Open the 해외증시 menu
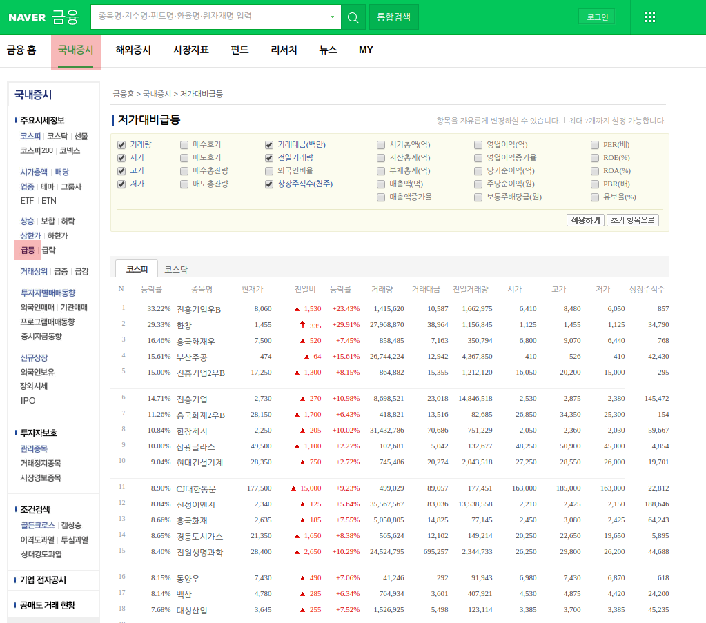 (133, 50)
